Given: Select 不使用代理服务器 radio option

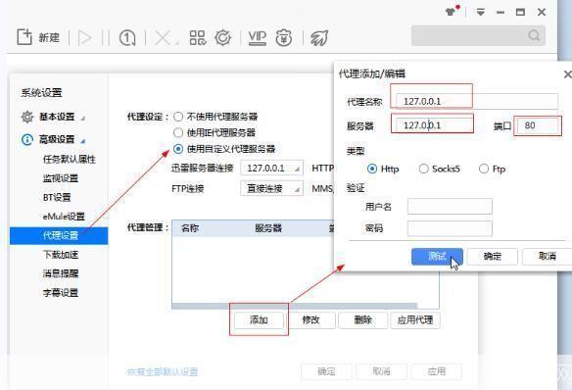Looking at the screenshot, I should tap(178, 117).
